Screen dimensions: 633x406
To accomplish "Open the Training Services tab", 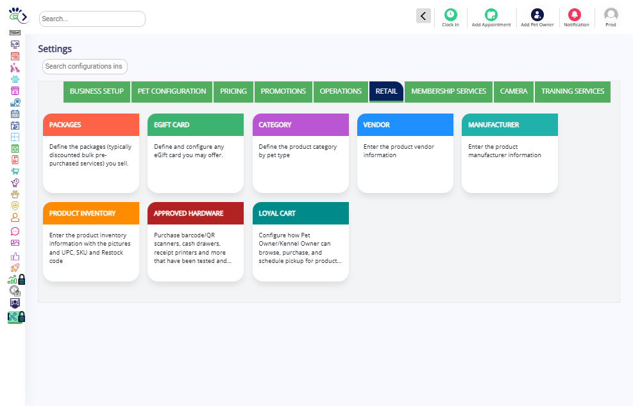I will [573, 92].
